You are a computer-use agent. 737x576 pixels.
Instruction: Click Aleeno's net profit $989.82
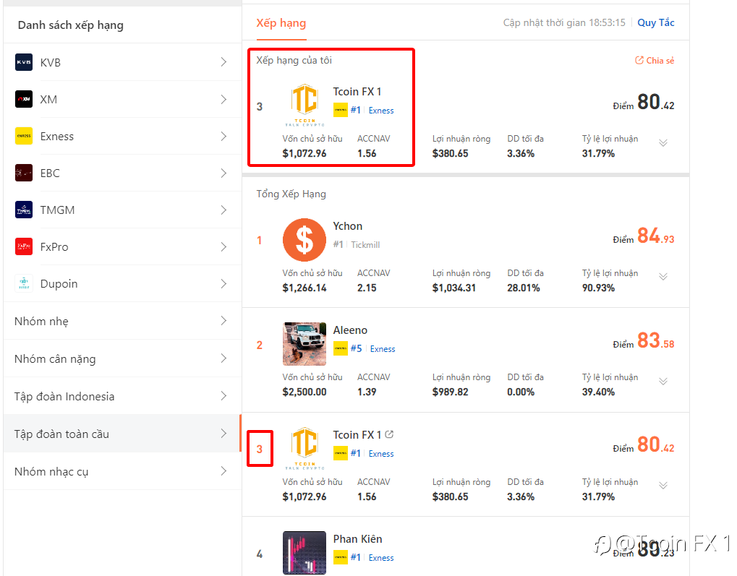pyautogui.click(x=451, y=392)
